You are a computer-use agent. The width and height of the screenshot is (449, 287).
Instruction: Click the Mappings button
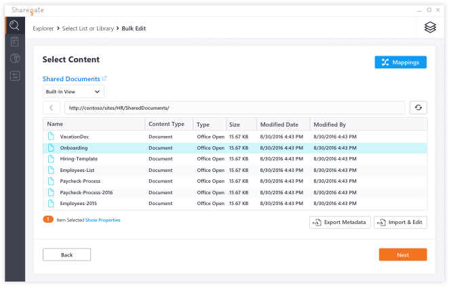[x=400, y=62]
